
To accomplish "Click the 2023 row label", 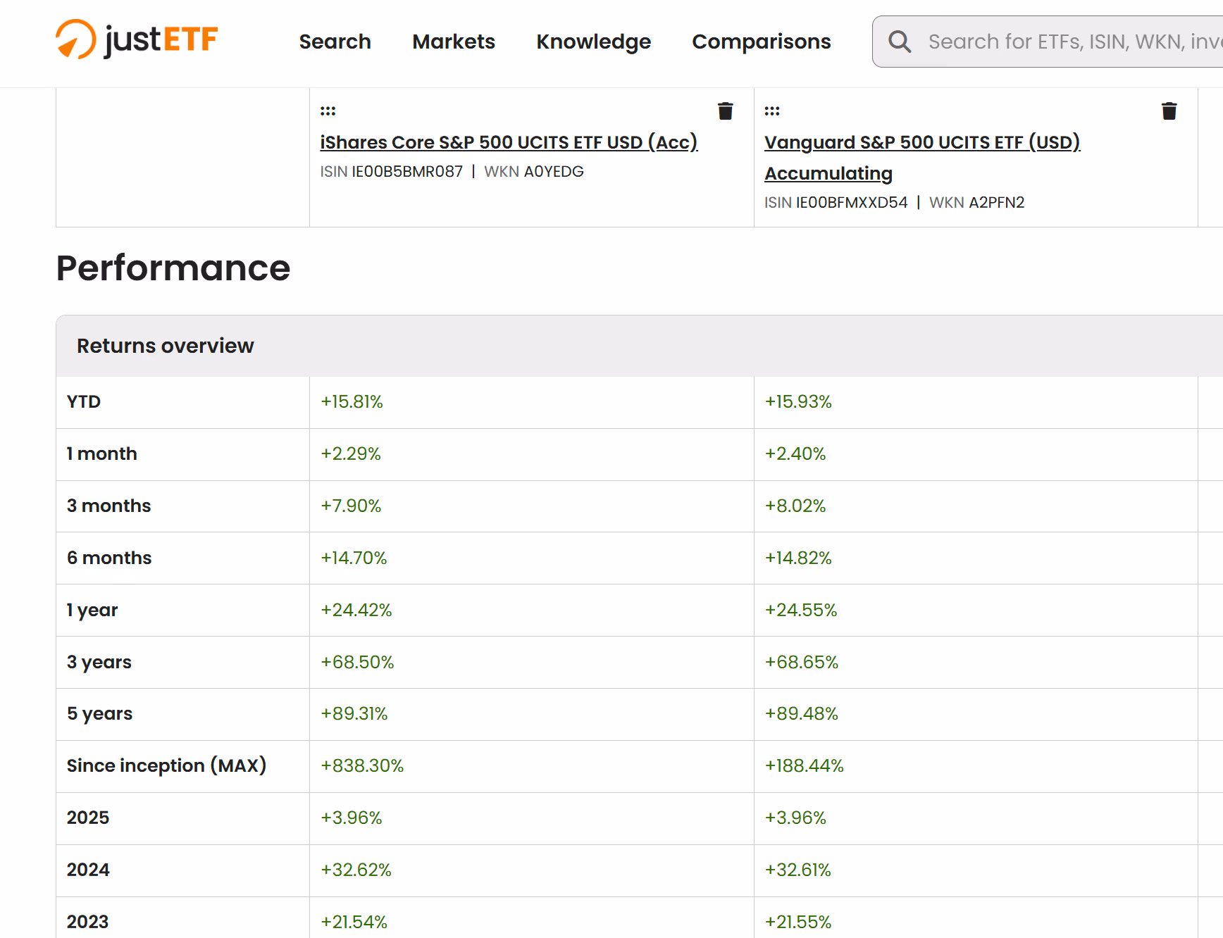I will pyautogui.click(x=88, y=923).
